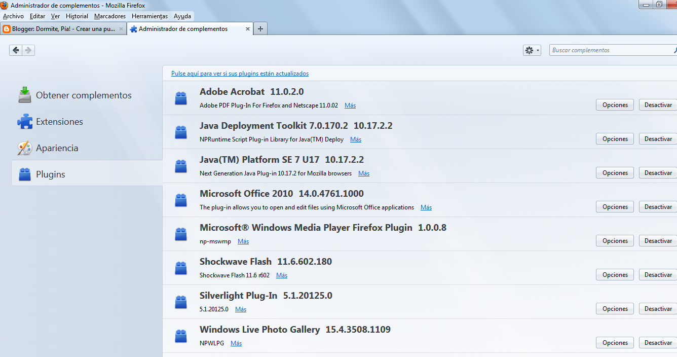Click the Adobe Acrobat plugin icon
Image resolution: width=677 pixels, height=357 pixels.
pos(181,98)
